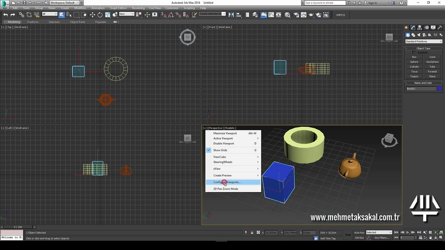Open the Rendered Frame Window icon
The height and width of the screenshot is (250, 445).
[304, 15]
